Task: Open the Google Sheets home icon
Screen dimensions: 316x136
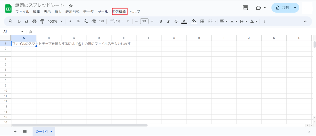Action: 8,8
